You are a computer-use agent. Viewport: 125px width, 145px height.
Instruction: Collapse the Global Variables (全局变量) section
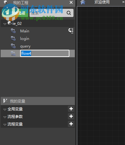click(x=5, y=110)
